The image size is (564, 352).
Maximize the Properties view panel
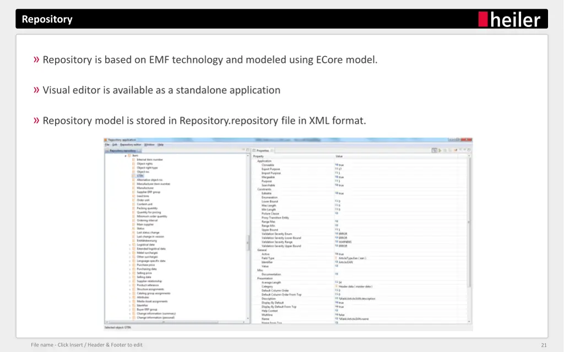point(469,150)
